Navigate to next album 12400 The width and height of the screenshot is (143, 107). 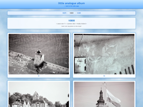79,13
